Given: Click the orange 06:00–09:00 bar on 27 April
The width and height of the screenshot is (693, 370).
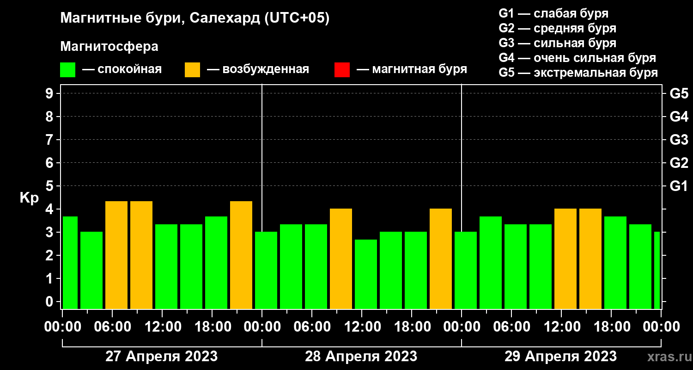Looking at the screenshot, I should pos(116,255).
